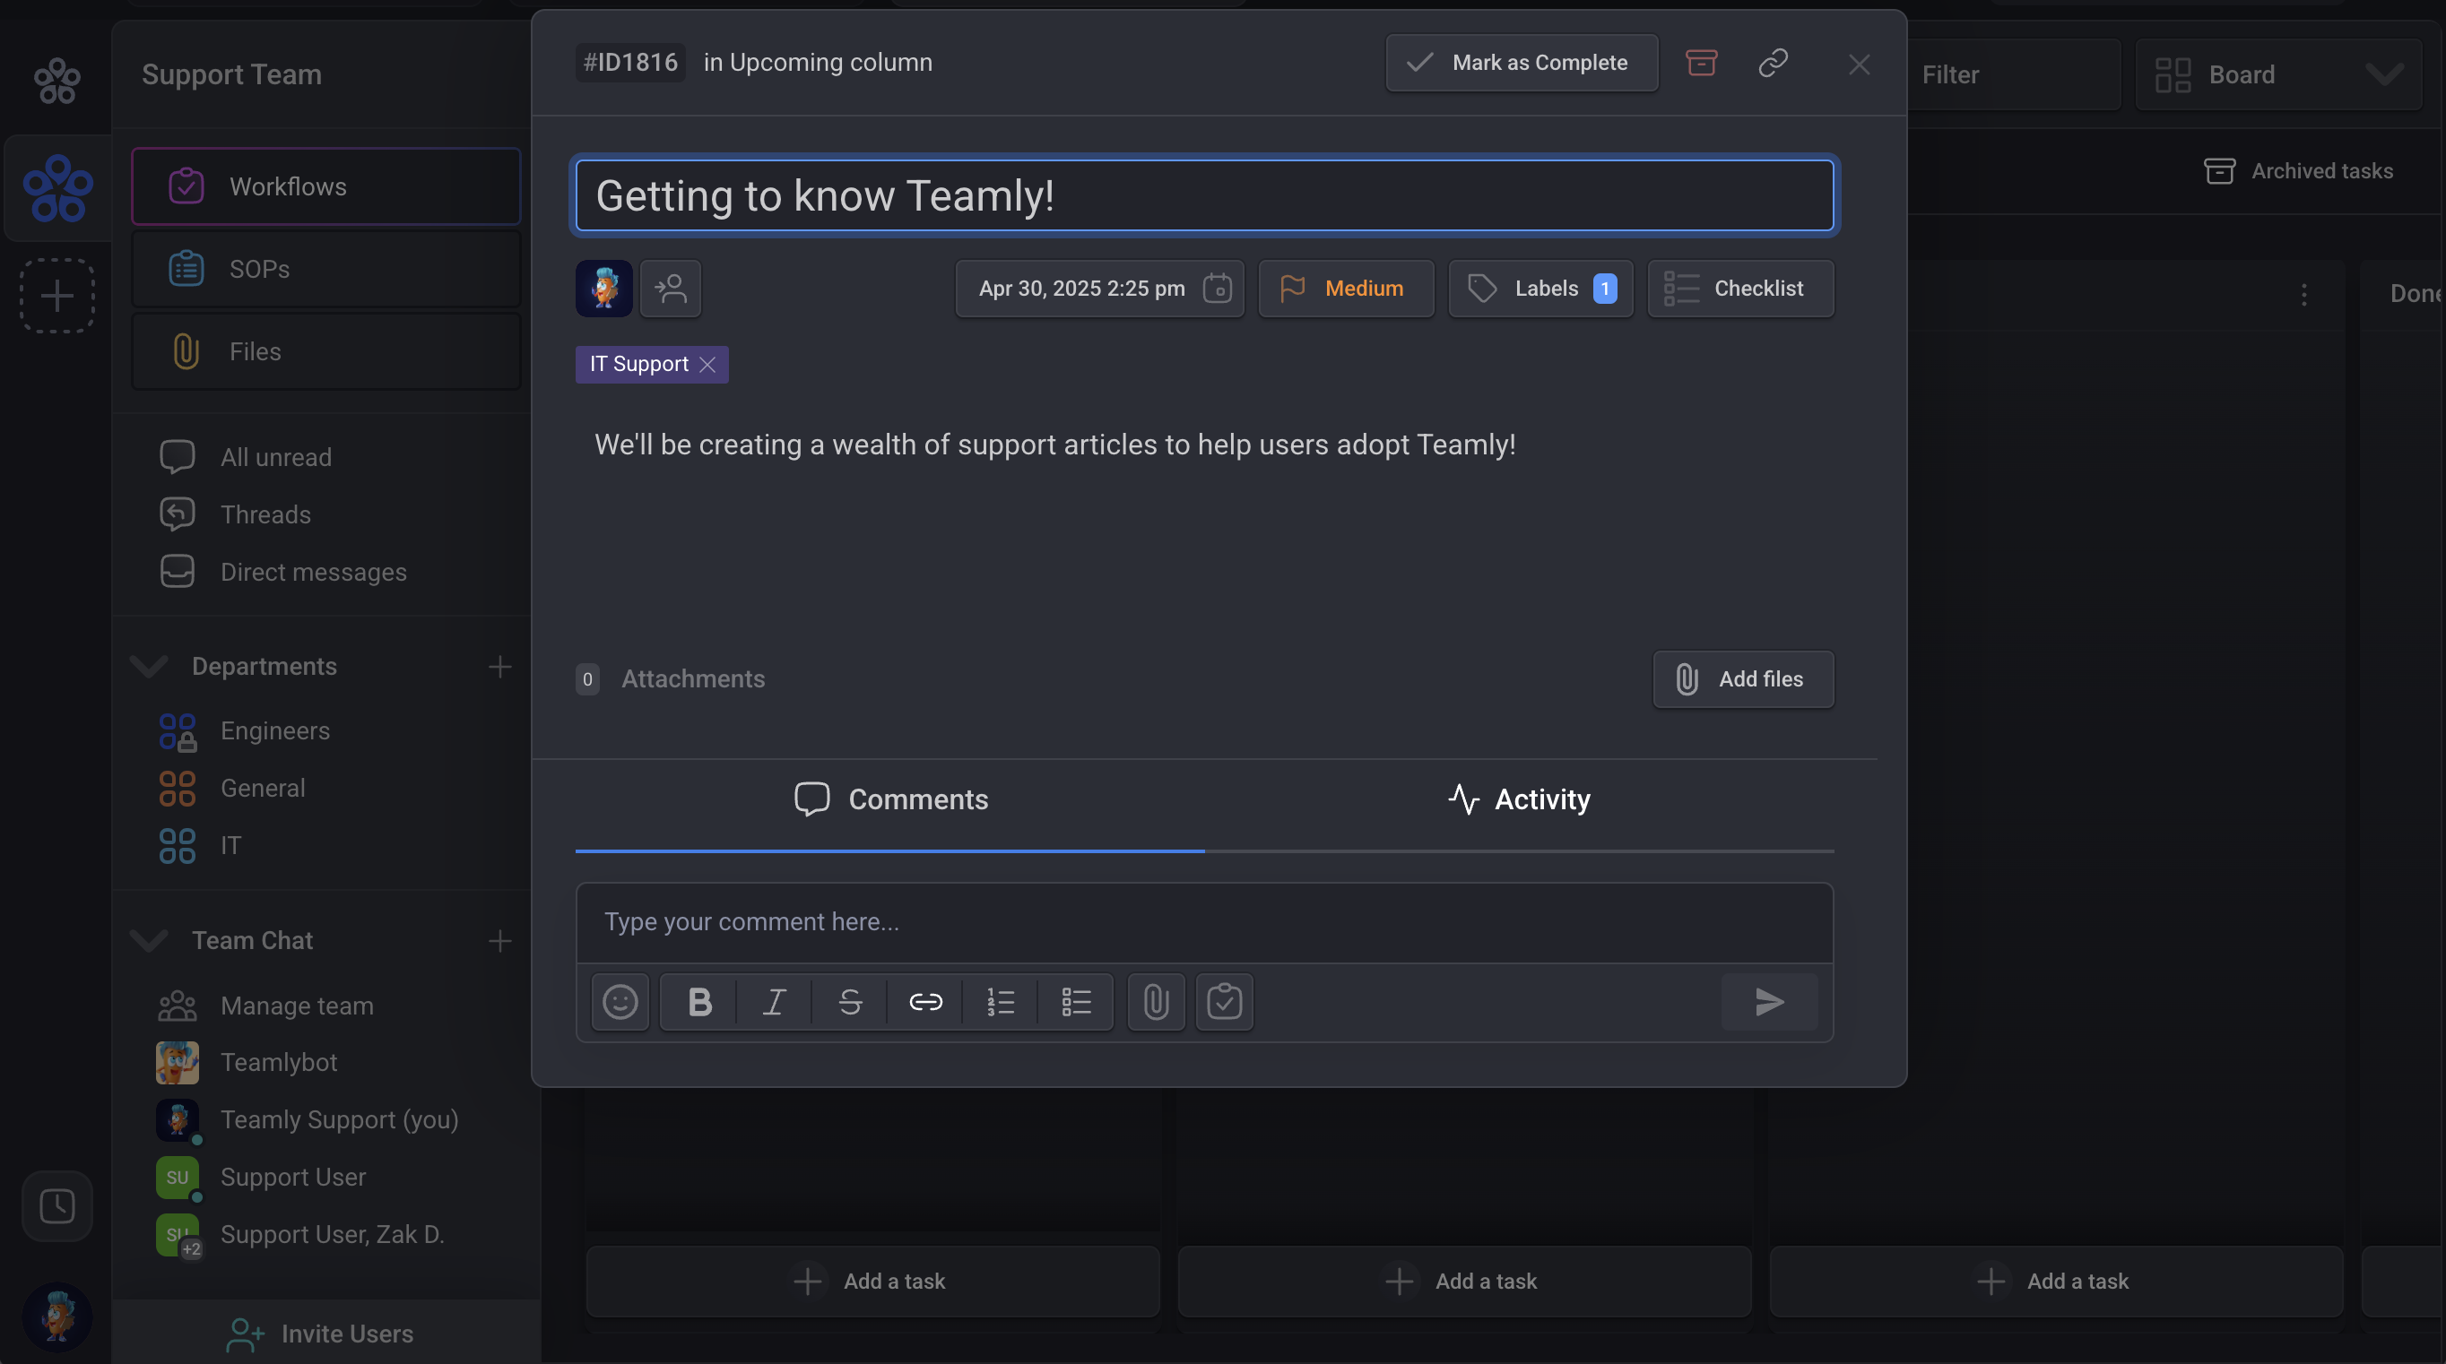Click the add assignee icon
Viewport: 2446px width, 1364px height.
click(671, 289)
